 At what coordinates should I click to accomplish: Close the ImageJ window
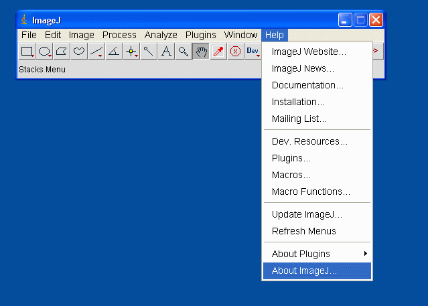pyautogui.click(x=376, y=20)
